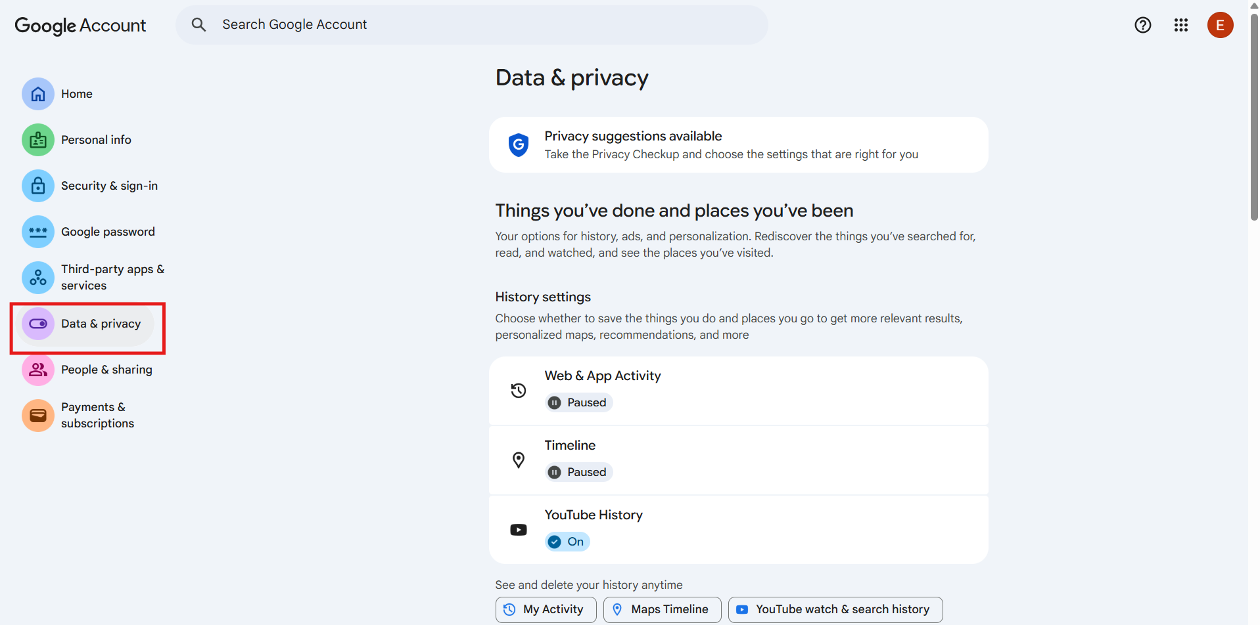This screenshot has height=625, width=1260.
Task: Select the Personal info icon in sidebar
Action: point(37,140)
